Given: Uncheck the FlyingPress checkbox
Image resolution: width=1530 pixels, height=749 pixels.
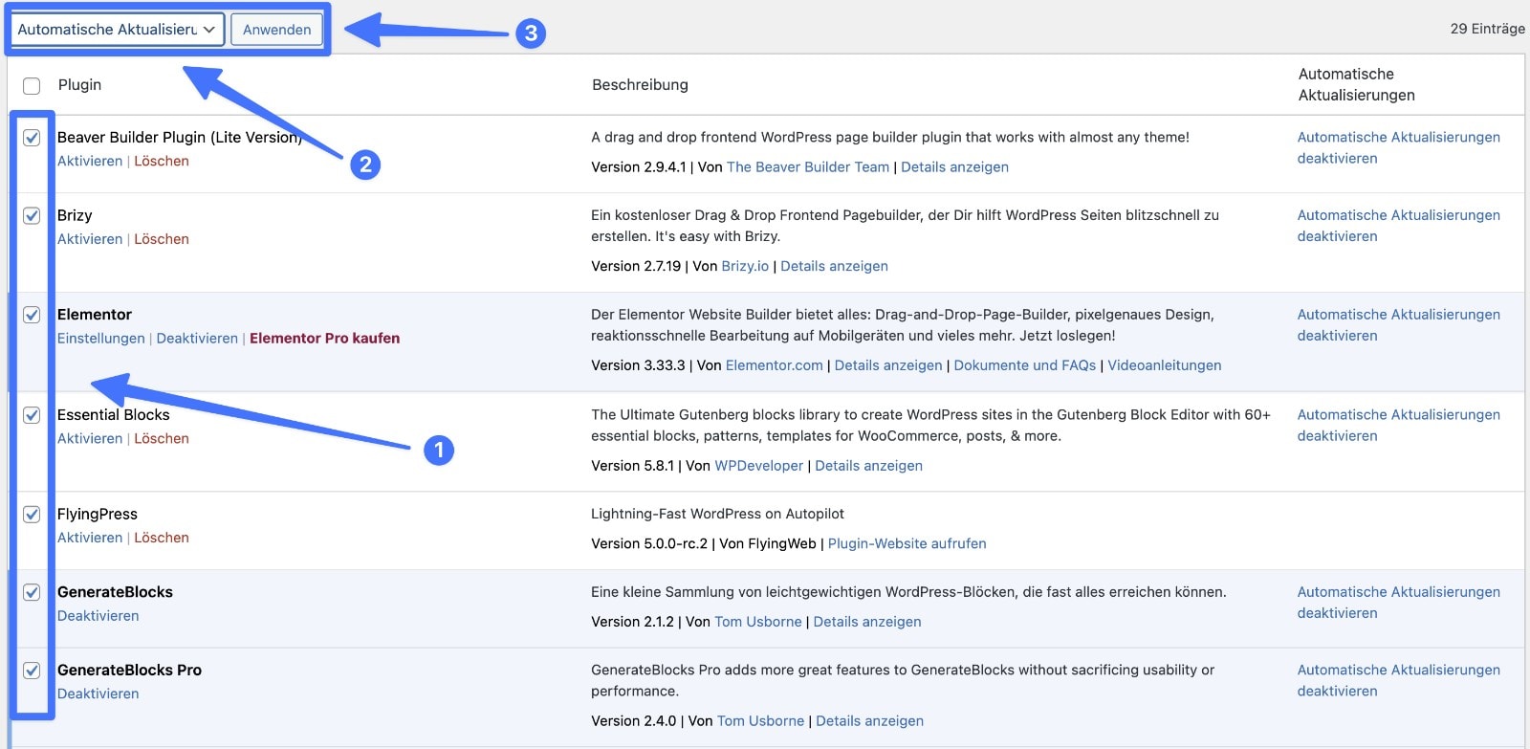Looking at the screenshot, I should (x=32, y=515).
